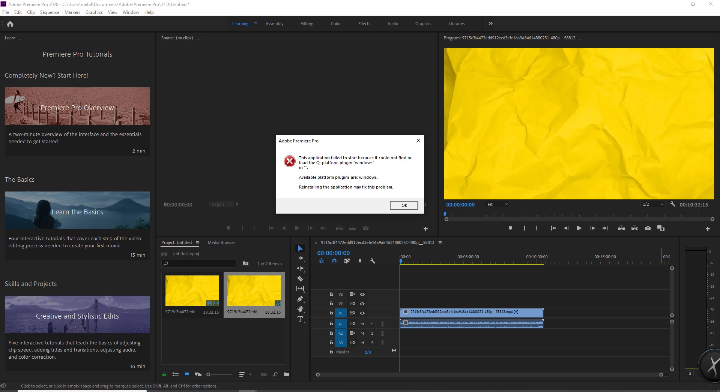Open the Window menu
This screenshot has width=720, height=392.
point(131,12)
